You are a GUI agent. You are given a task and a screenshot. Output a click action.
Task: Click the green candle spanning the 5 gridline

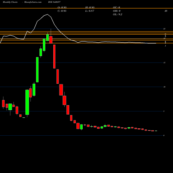[x=27, y=102]
